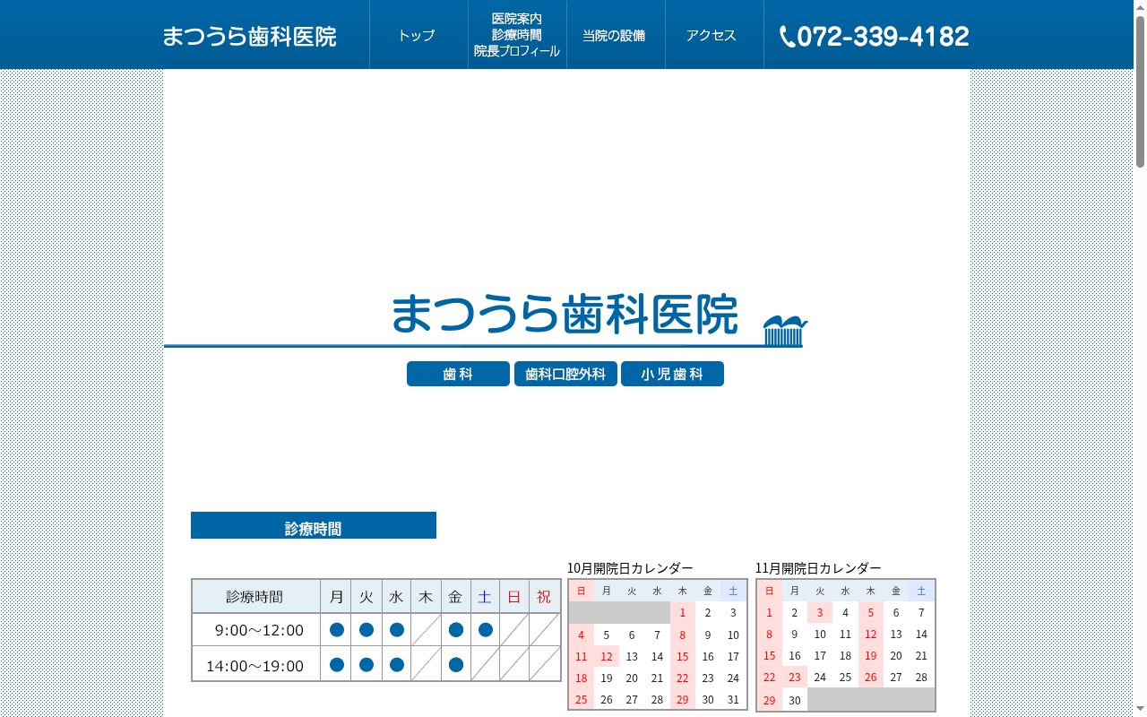Click date 30 in November calendar
Screen dimensions: 1147x717
(x=794, y=701)
